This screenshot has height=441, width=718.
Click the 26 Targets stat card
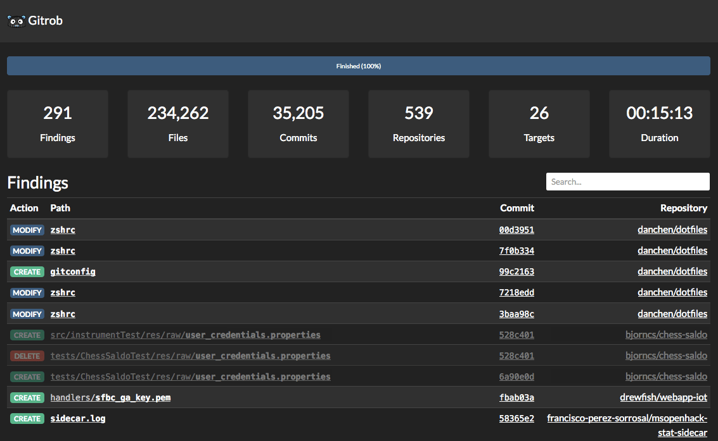point(539,123)
